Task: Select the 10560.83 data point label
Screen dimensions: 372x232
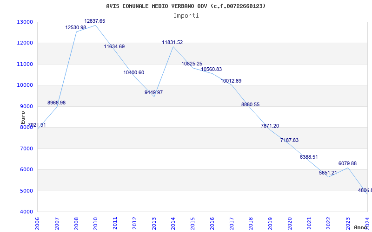Action: pyautogui.click(x=212, y=69)
